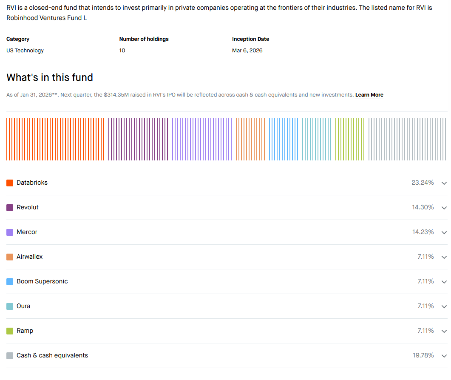Expand the Boom Supersonic chevron

point(444,282)
